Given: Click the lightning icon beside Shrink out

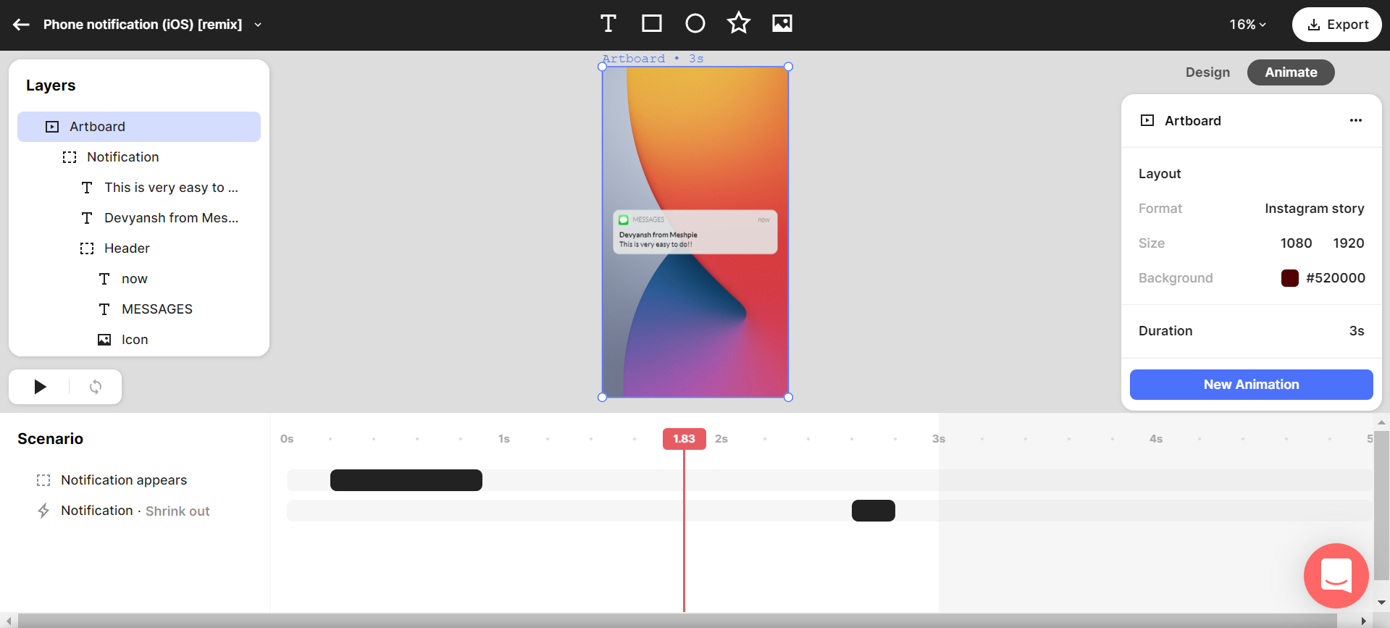Looking at the screenshot, I should [x=43, y=511].
